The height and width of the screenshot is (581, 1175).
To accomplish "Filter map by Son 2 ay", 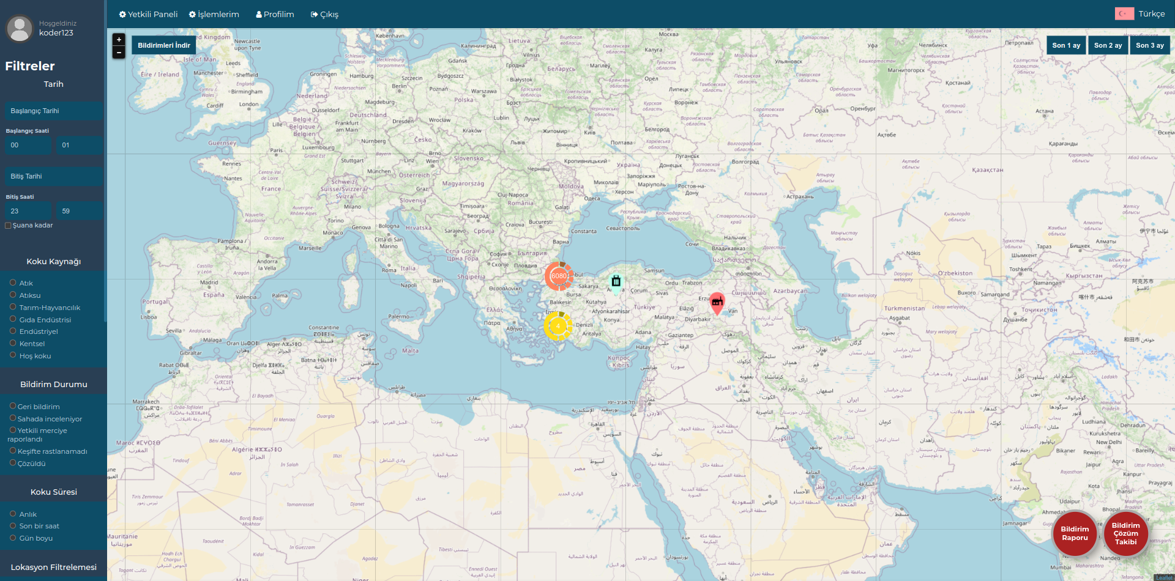I will pyautogui.click(x=1108, y=45).
